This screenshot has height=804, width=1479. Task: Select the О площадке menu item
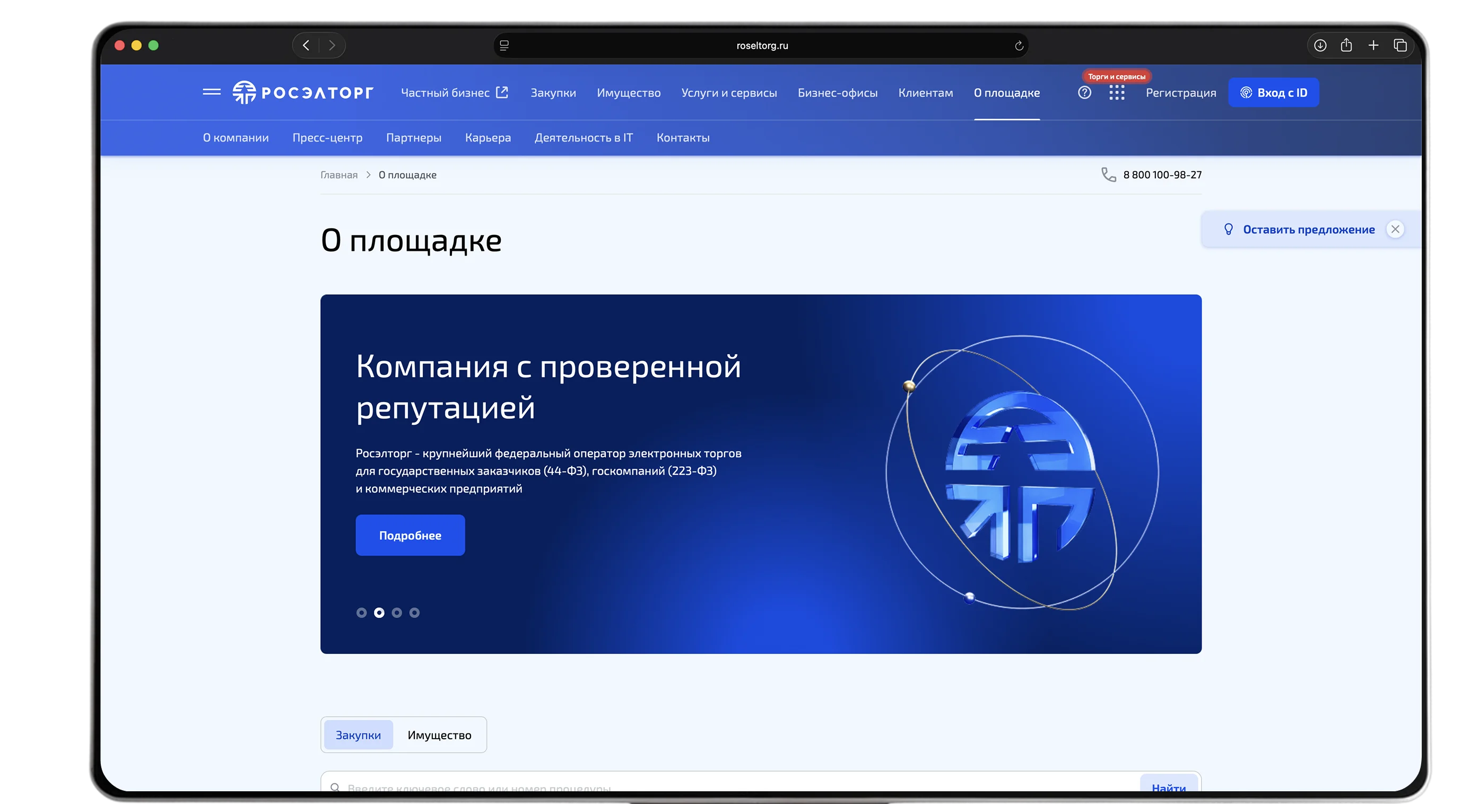click(1006, 92)
